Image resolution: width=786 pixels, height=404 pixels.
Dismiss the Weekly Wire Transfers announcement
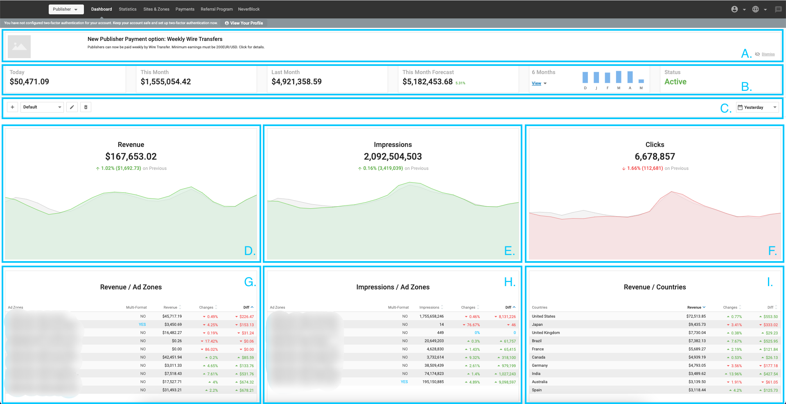(768, 54)
